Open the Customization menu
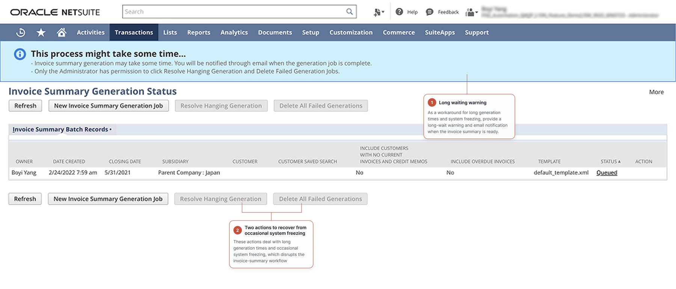This screenshot has width=676, height=289. pos(351,33)
